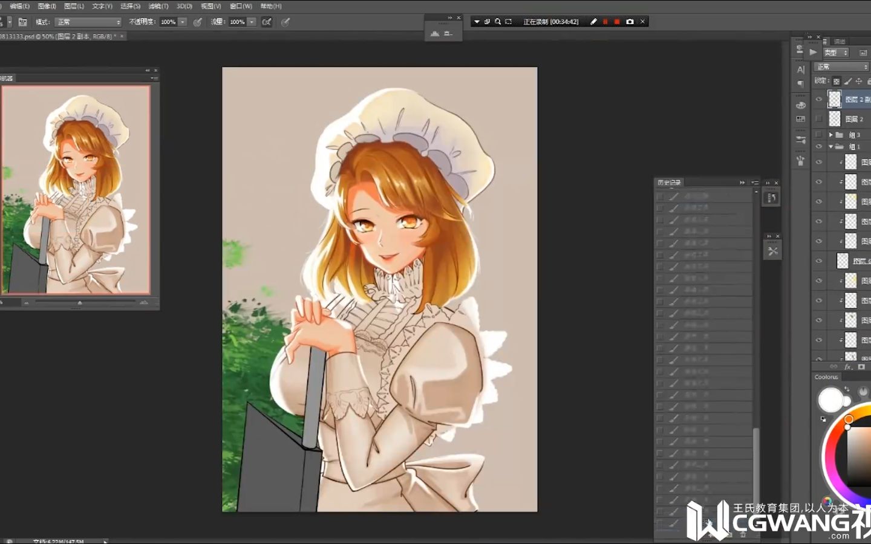Screen dimensions: 871x544
Task: Select the 图层 2 layer thumbnail
Action: 835,118
